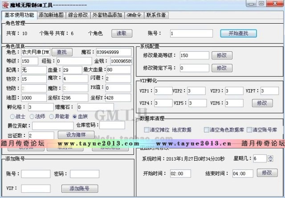This screenshot has width=285, height=198.
Task: Click 修改 beside 修改最高等级
Action: tap(222, 55)
